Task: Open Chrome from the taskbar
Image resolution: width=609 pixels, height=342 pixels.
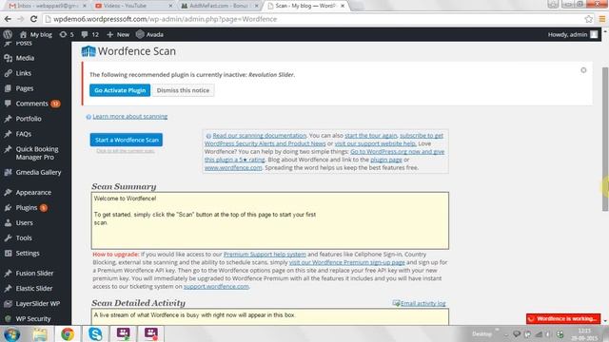Action: (x=68, y=333)
